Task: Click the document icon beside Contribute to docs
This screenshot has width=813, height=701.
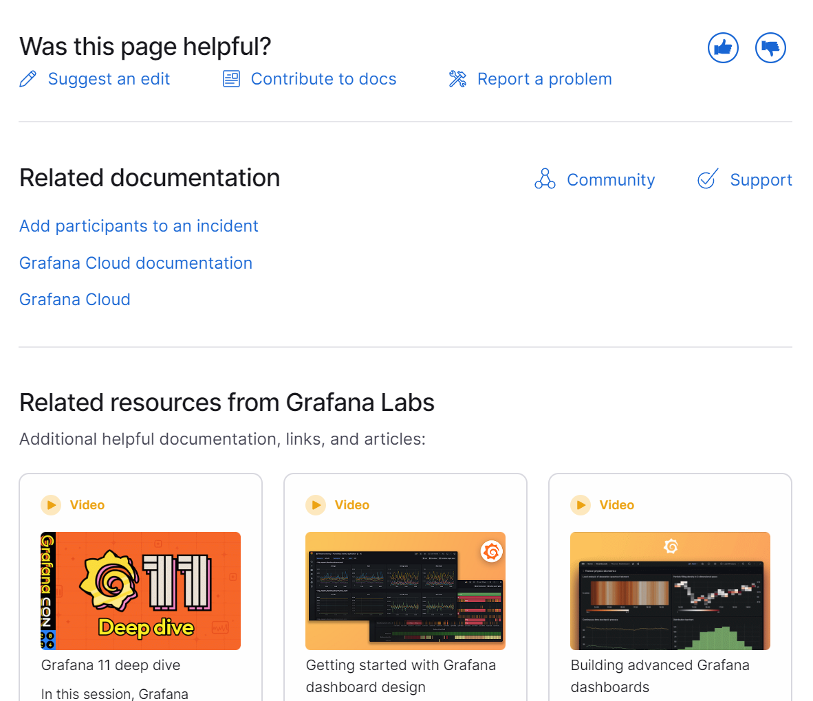Action: 231,79
